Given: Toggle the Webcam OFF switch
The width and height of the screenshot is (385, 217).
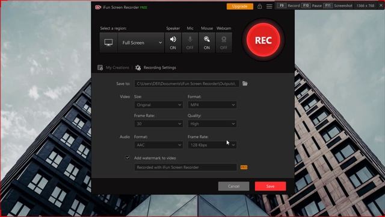Looking at the screenshot, I should (224, 43).
